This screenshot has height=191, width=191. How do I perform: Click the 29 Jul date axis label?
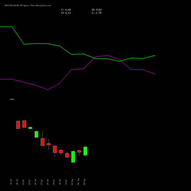[x=54, y=182]
